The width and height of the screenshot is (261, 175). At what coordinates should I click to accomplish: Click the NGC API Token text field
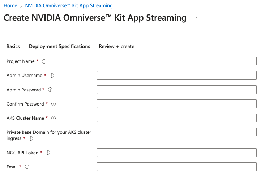(177, 153)
